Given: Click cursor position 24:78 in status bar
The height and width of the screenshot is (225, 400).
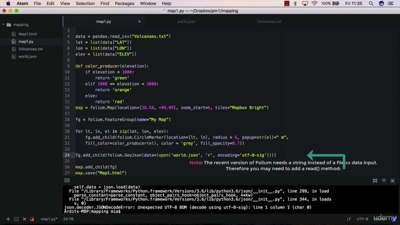Looking at the screenshot, I should point(68,219).
